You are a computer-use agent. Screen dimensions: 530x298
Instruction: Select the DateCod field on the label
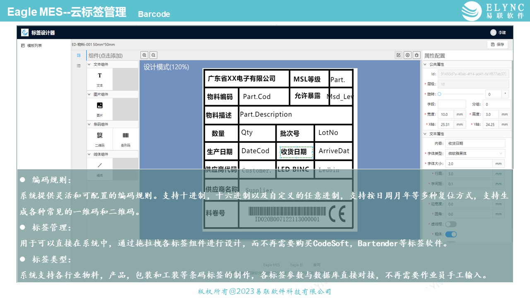(255, 151)
